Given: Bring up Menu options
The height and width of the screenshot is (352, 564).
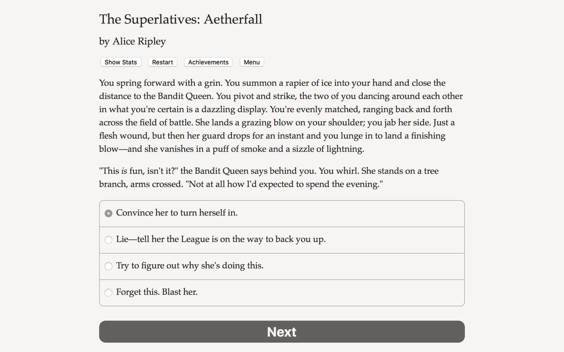Looking at the screenshot, I should pos(251,62).
